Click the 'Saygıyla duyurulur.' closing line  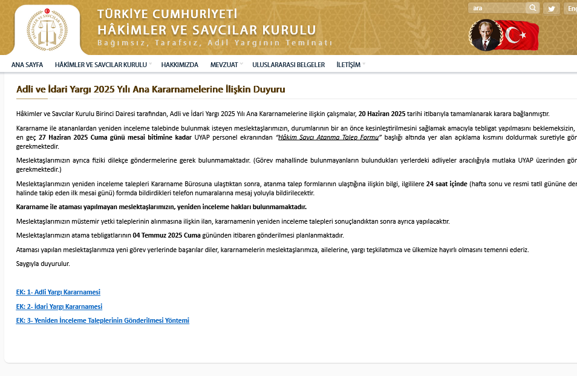tap(43, 264)
